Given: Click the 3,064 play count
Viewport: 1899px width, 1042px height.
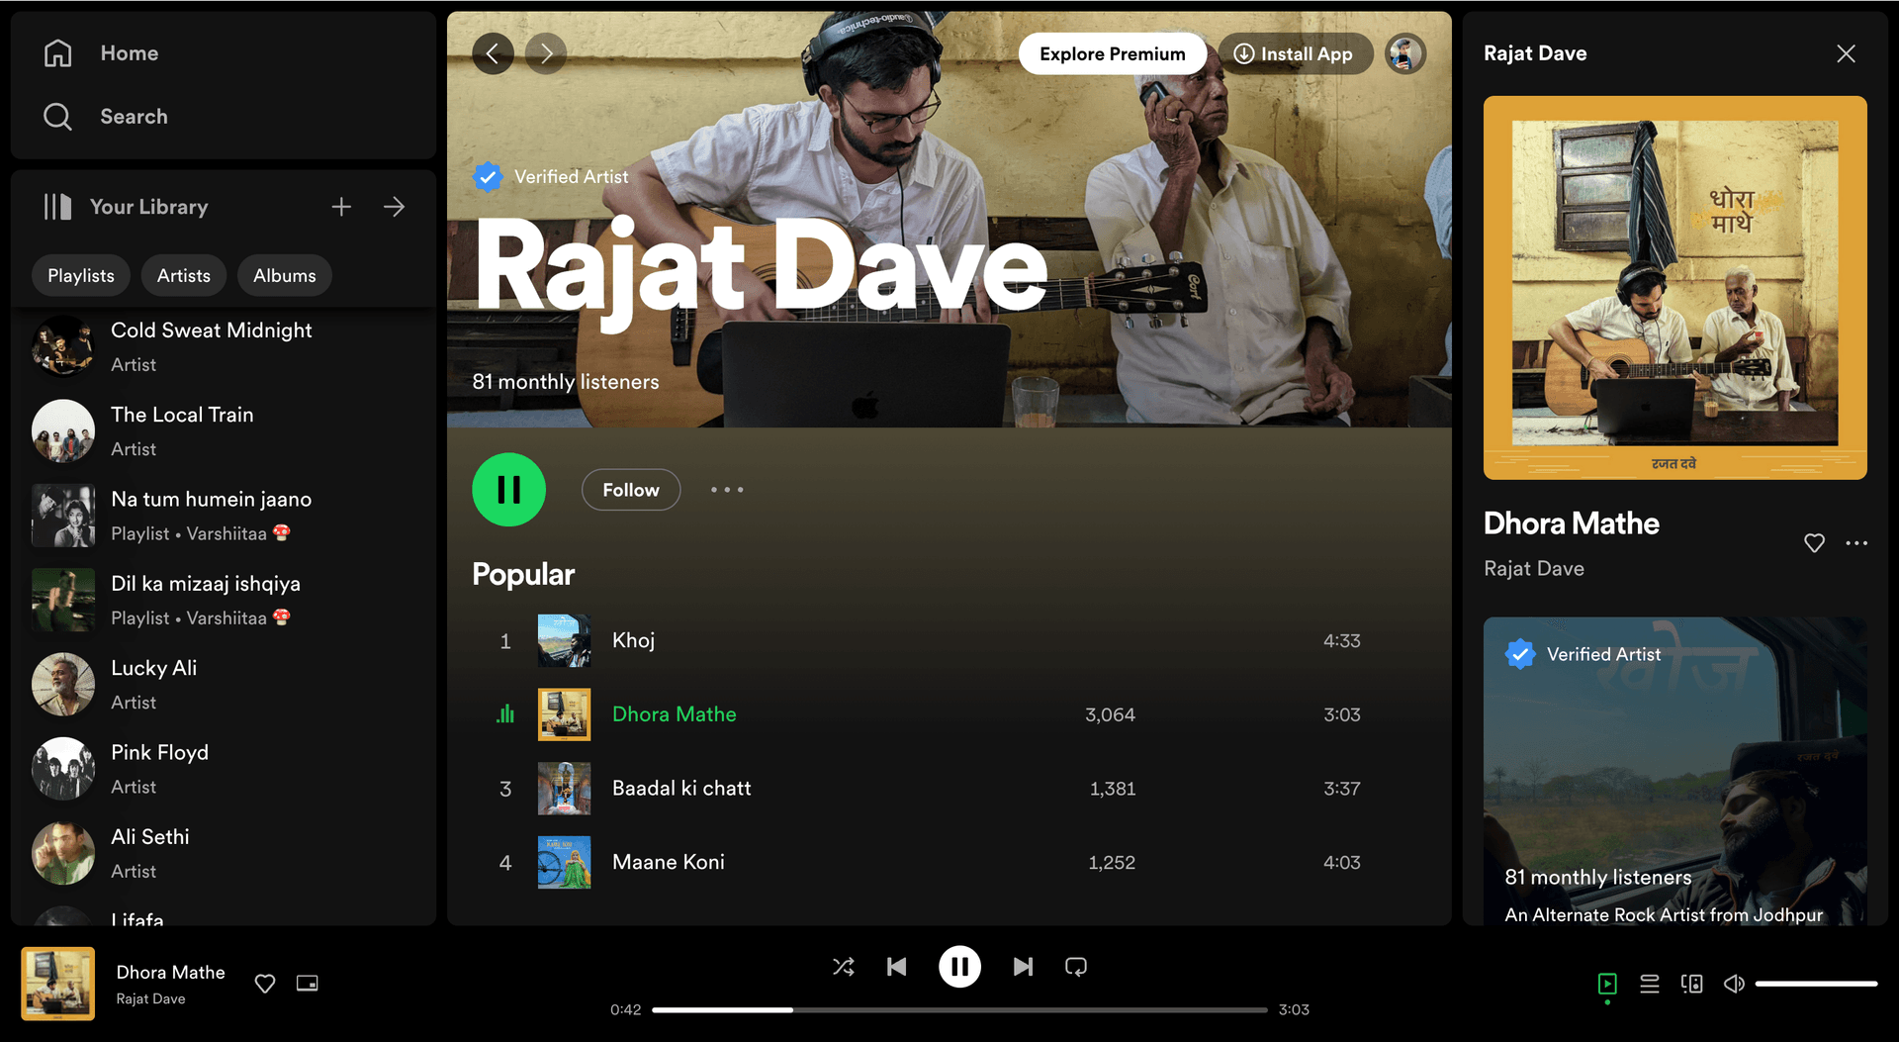Looking at the screenshot, I should (1110, 714).
